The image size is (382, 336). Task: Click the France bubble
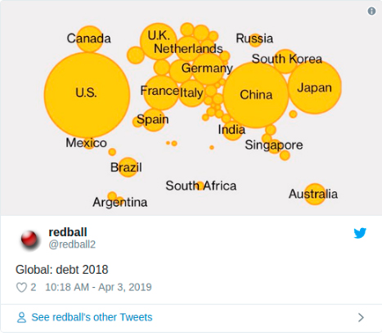coord(161,92)
